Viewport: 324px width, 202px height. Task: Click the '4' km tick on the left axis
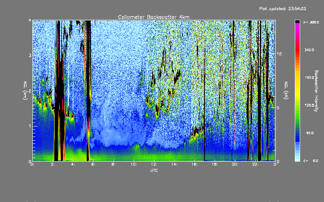point(30,20)
